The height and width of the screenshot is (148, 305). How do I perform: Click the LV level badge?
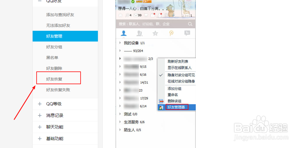click(139, 1)
